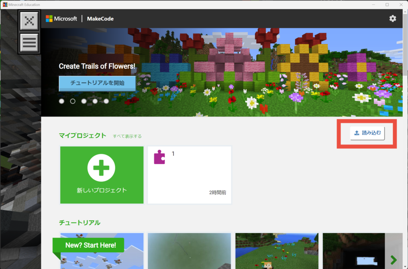The height and width of the screenshot is (269, 408).
Task: Click the purple puzzle piece icon
Action: click(159, 157)
